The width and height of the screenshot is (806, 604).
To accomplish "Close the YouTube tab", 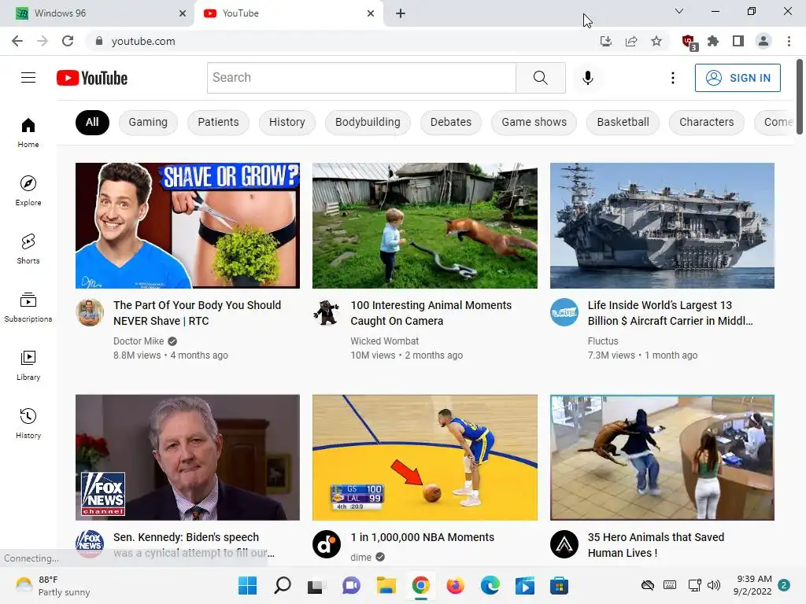I will pyautogui.click(x=371, y=13).
